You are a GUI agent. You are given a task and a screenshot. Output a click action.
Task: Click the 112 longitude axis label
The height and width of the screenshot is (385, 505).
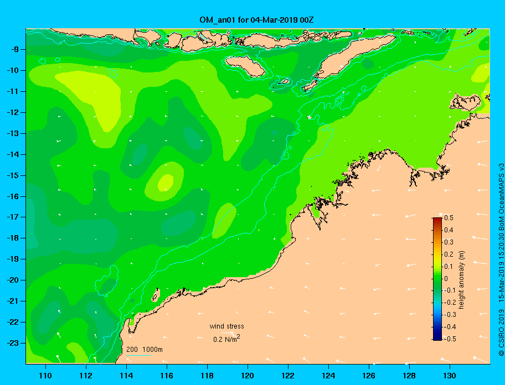pos(86,376)
